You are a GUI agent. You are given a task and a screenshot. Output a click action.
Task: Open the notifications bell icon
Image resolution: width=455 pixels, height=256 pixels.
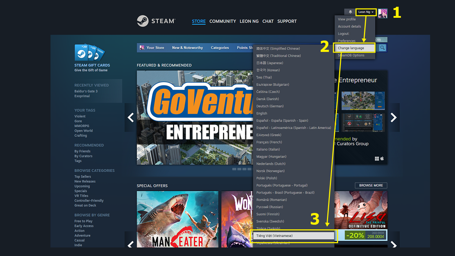(x=350, y=12)
